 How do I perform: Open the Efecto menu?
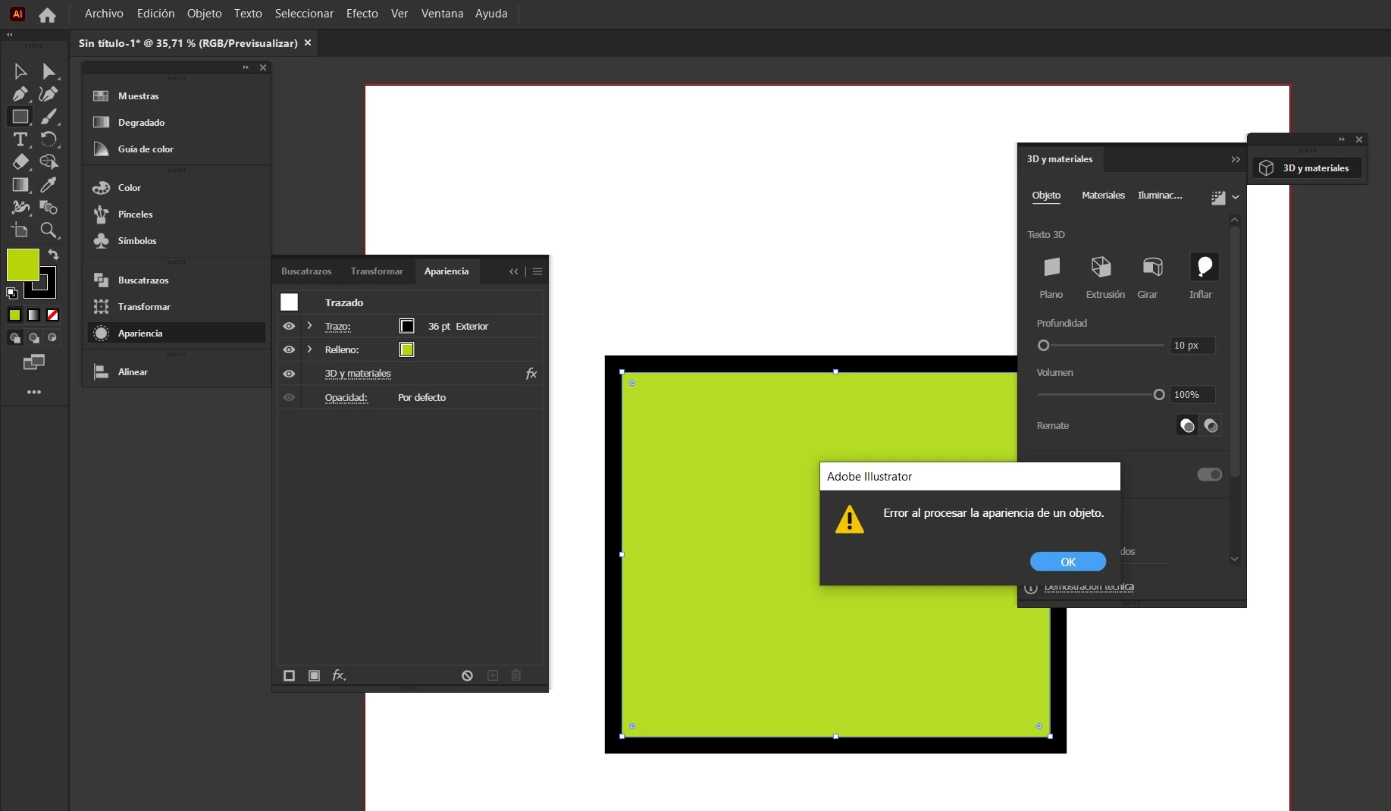[362, 14]
